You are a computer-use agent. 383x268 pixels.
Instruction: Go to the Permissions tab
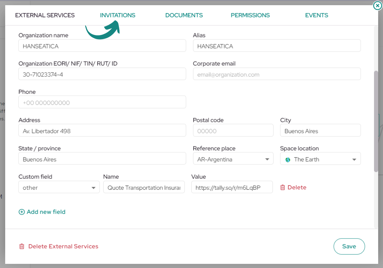tap(250, 15)
